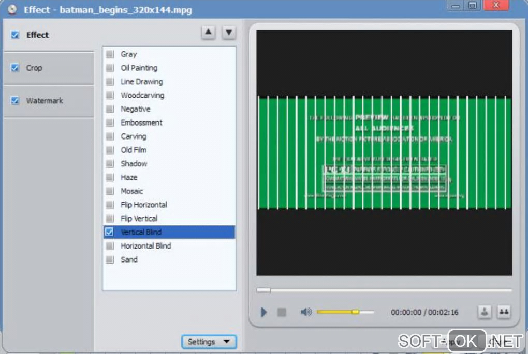The width and height of the screenshot is (528, 354).
Task: Enable the Flip Horizontal checkbox
Action: [x=110, y=205]
